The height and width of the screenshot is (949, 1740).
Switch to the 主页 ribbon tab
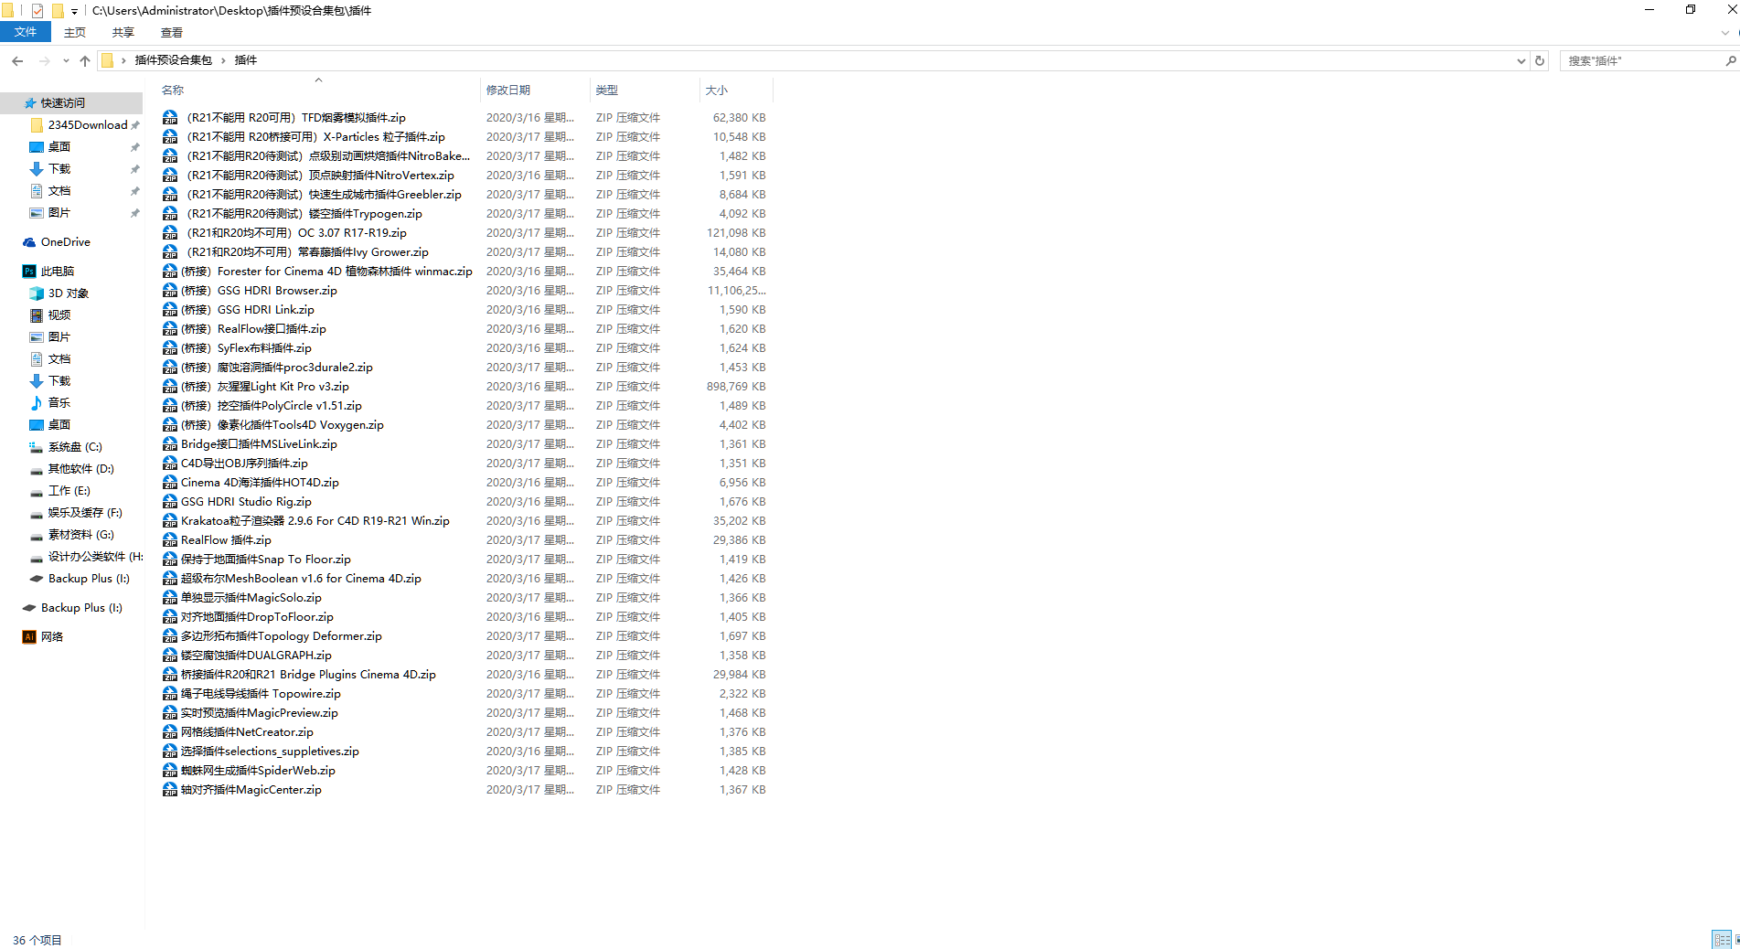pyautogui.click(x=75, y=32)
